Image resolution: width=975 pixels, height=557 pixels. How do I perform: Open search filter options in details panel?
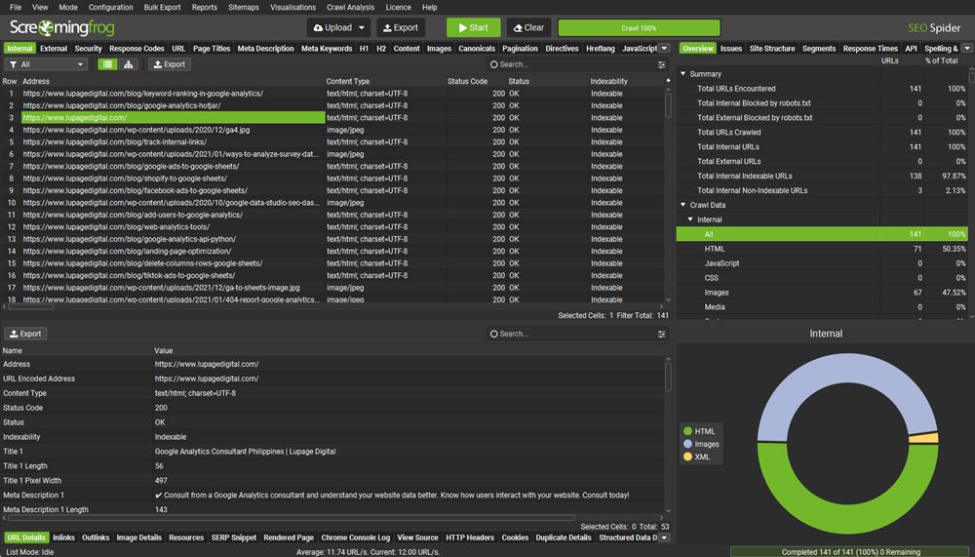pyautogui.click(x=662, y=334)
